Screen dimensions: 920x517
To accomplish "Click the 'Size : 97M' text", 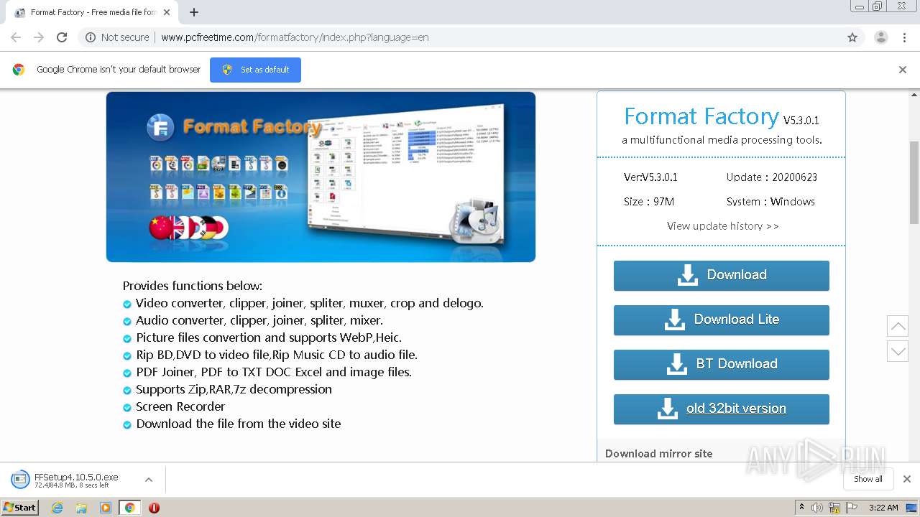I will point(649,202).
